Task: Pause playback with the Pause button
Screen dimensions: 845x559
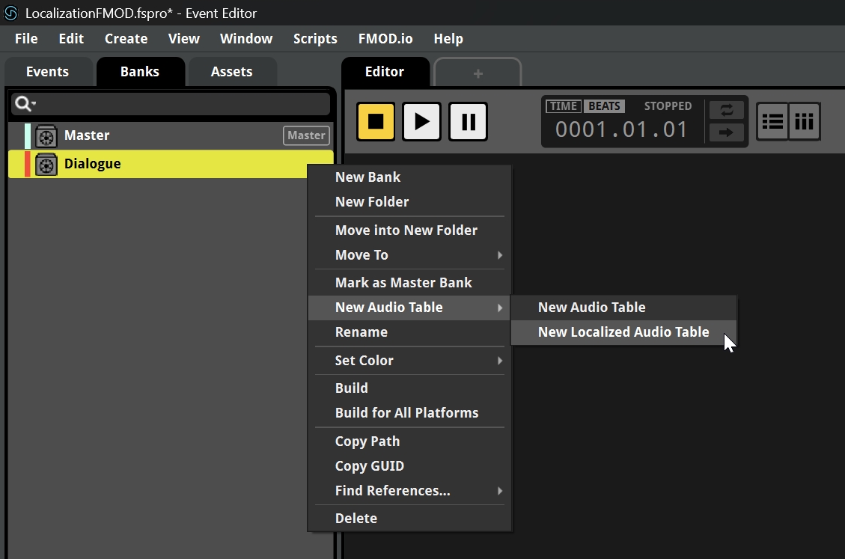Action: click(x=468, y=121)
